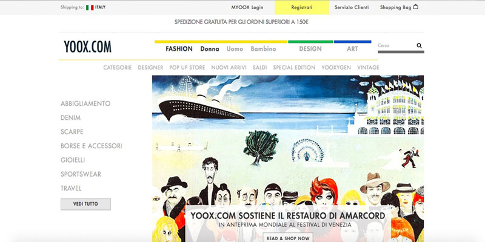Open the CATEGORIE menu
Screen dimensions: 485x242
[x=118, y=67]
